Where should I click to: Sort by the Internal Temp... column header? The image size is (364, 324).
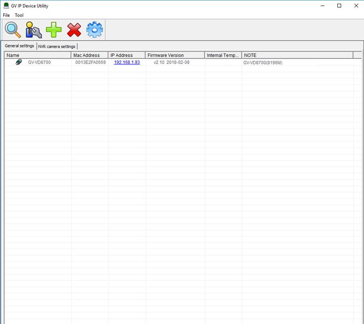coord(223,55)
